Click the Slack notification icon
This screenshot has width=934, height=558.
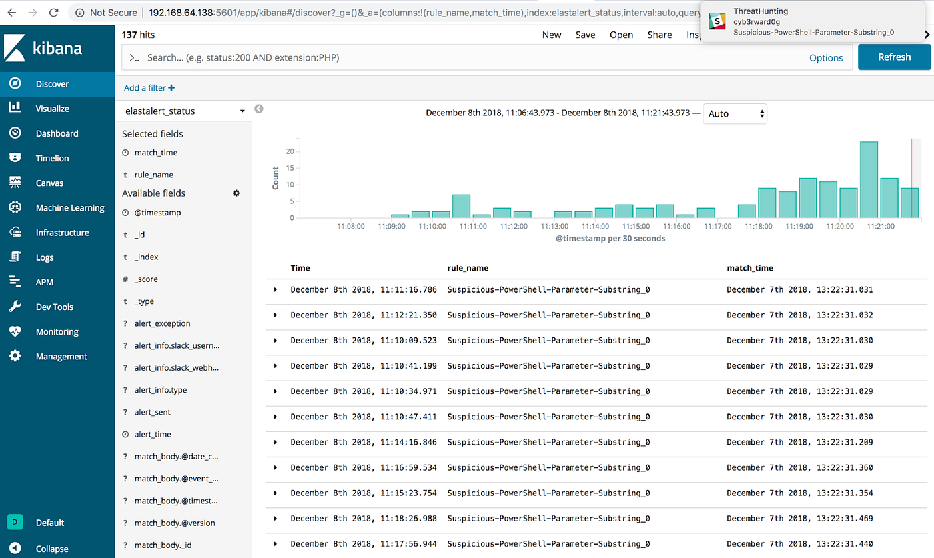coord(717,21)
